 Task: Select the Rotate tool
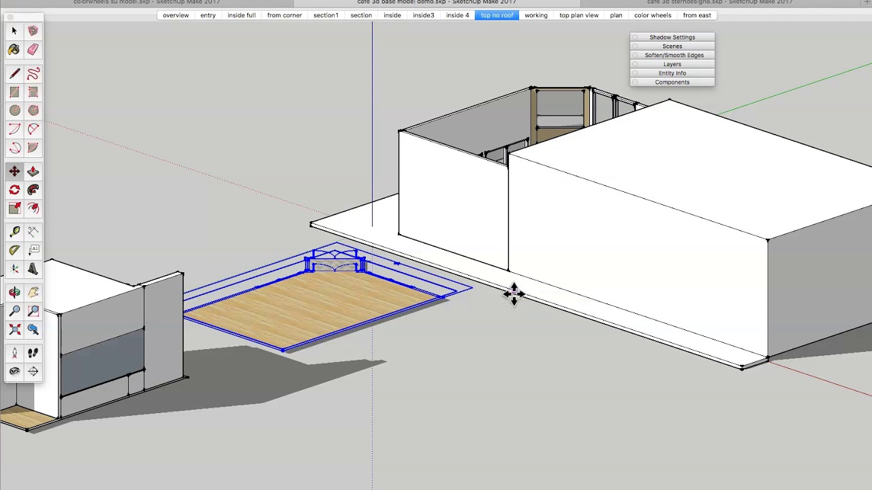pos(14,190)
